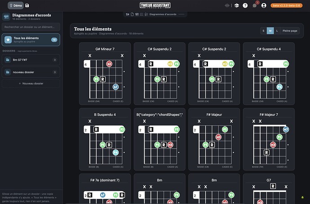The height and width of the screenshot is (204, 310).
Task: Open the Démo mode button
Action: (16, 5)
